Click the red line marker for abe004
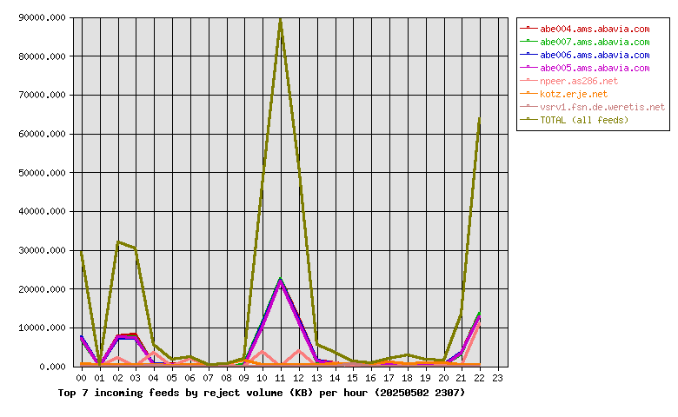This screenshot has width=678, height=417. 528,28
